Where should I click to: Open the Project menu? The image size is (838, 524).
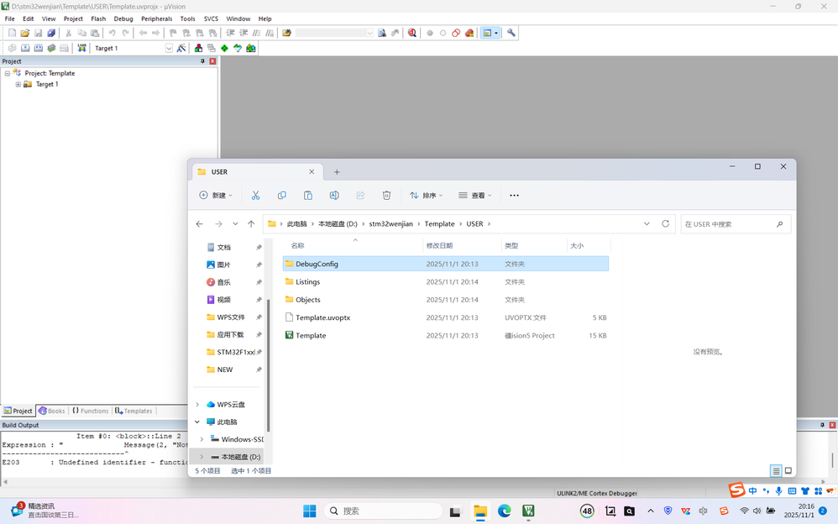tap(73, 18)
